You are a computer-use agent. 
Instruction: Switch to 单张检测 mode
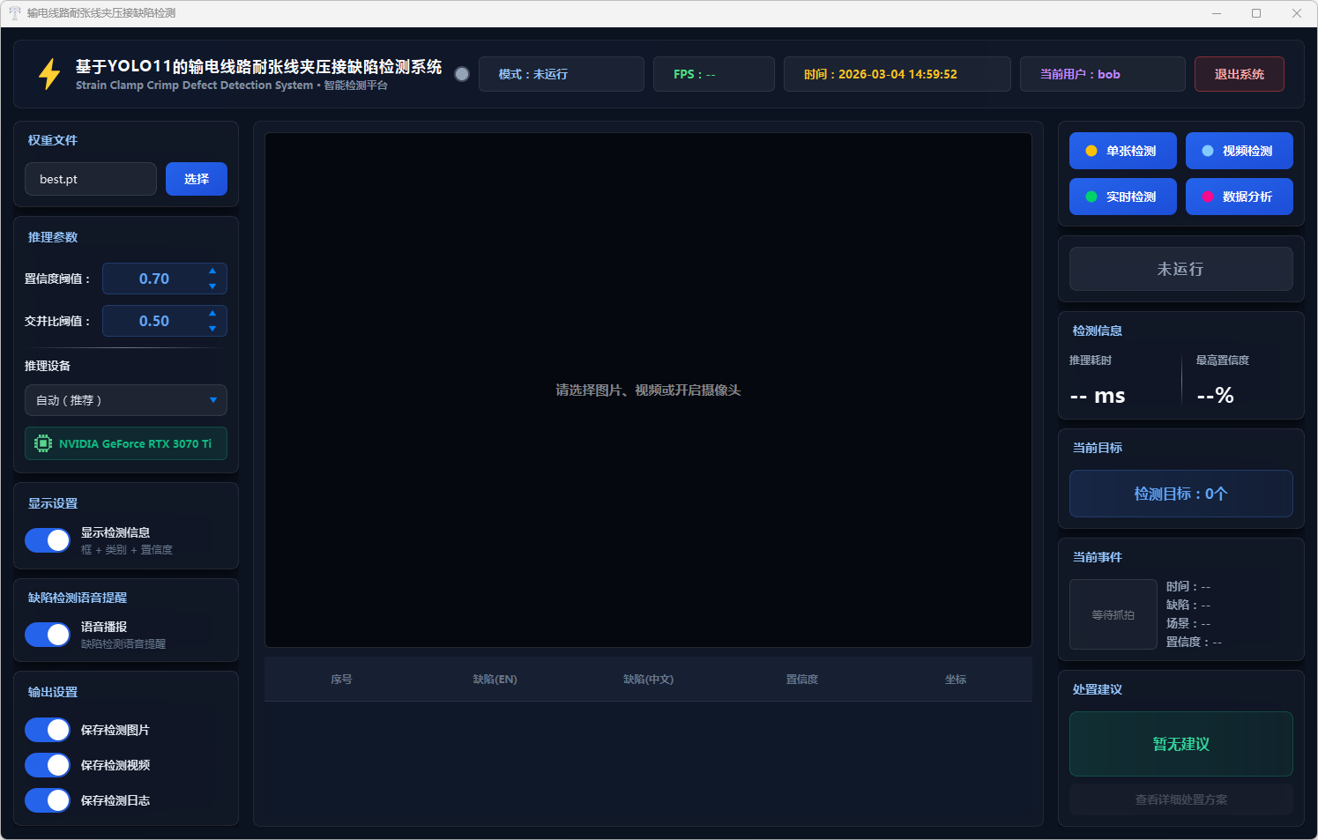tap(1122, 151)
